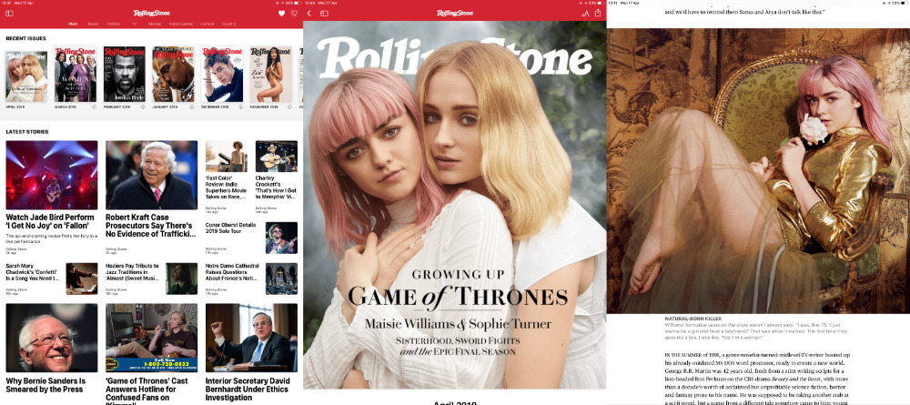Tap the Notre Dame Cathedral story thumbnail
This screenshot has width=910, height=405.
click(281, 278)
